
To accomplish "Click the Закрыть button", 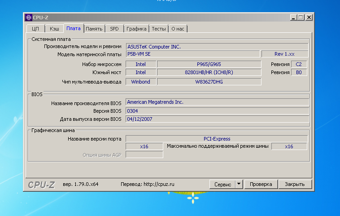I will pyautogui.click(x=295, y=184).
